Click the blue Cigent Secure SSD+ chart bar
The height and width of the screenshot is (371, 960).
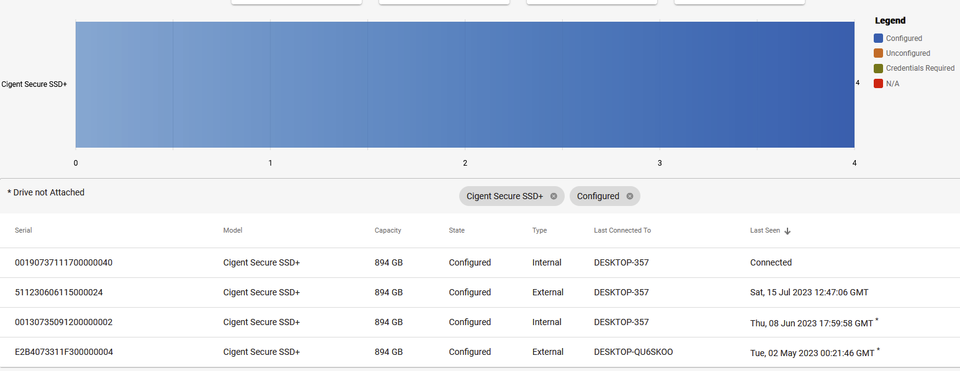click(465, 85)
